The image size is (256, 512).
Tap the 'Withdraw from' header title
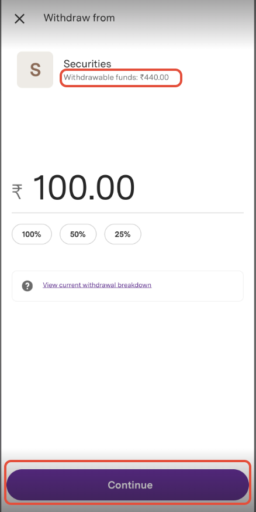[x=79, y=18]
